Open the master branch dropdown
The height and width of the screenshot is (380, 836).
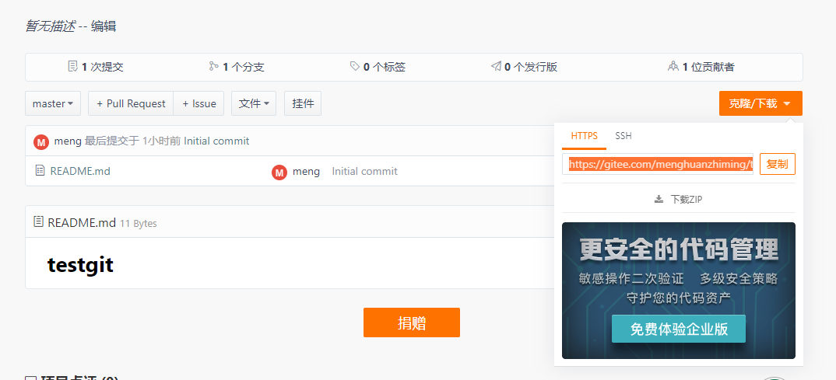click(x=53, y=103)
